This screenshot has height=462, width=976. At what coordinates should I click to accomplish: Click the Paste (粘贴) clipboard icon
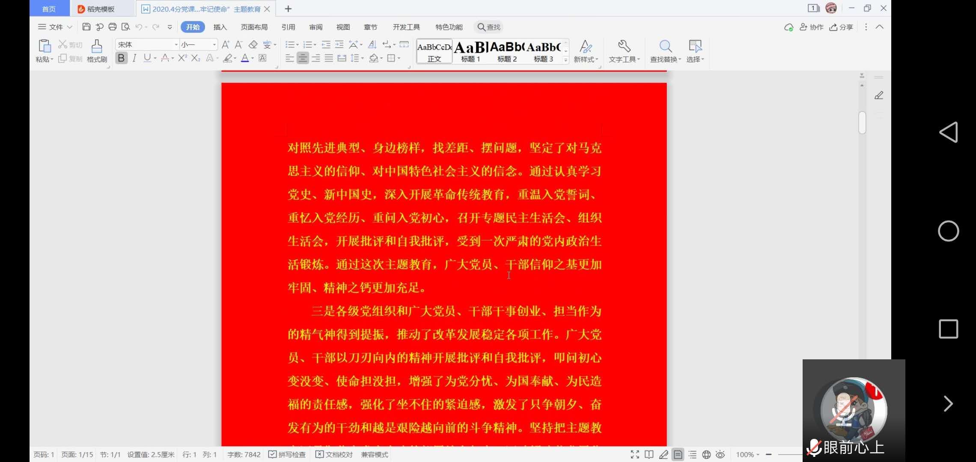click(x=45, y=46)
